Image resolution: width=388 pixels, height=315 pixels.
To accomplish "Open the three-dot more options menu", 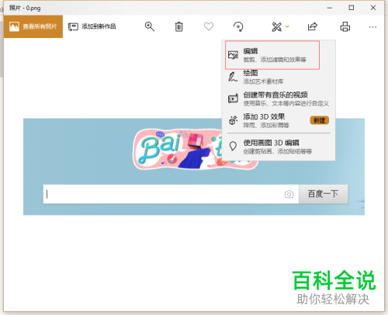I will [x=372, y=27].
